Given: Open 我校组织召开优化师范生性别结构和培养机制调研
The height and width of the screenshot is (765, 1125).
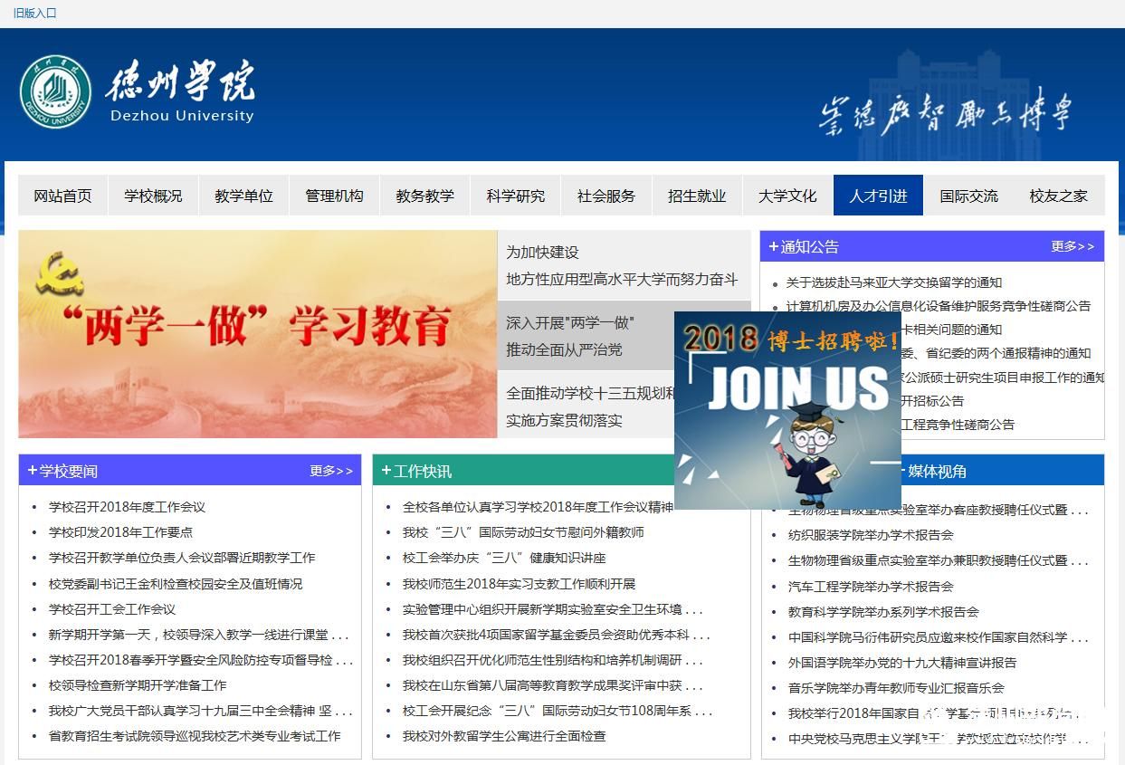Looking at the screenshot, I should (x=553, y=660).
